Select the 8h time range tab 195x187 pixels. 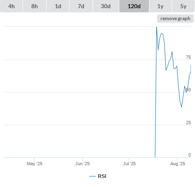click(35, 6)
